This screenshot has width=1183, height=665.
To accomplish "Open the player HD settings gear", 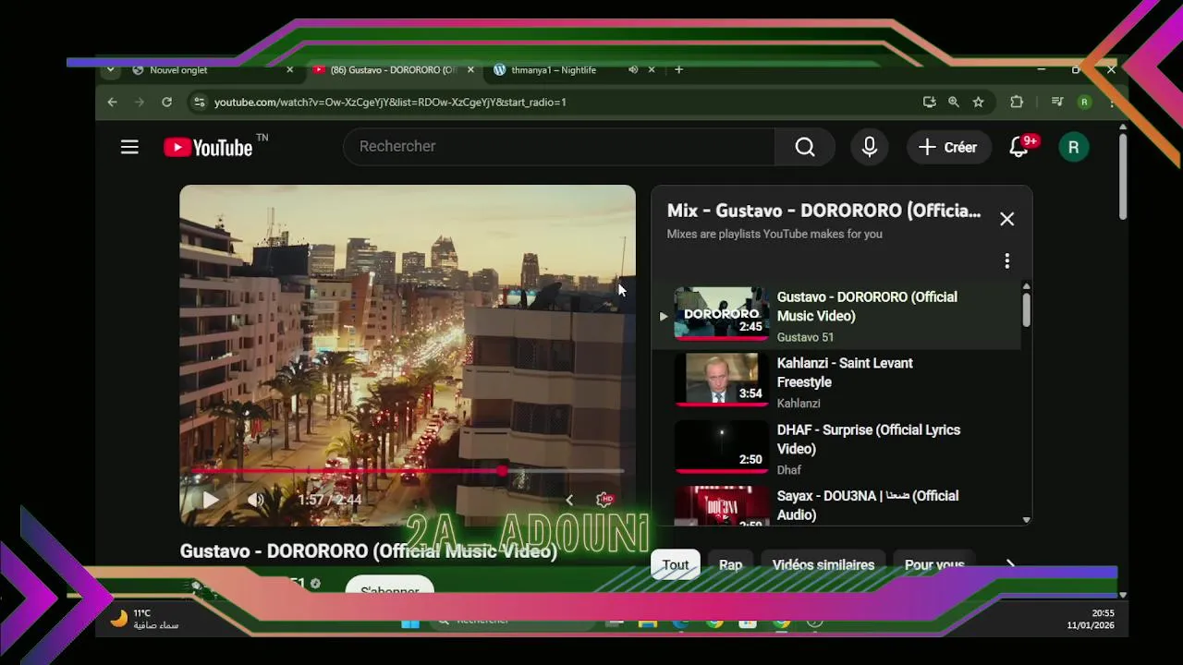I will tap(604, 500).
